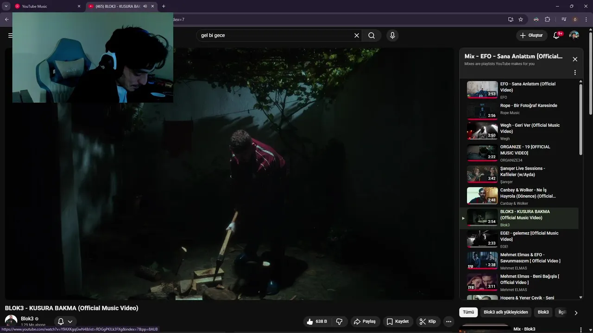This screenshot has width=593, height=333.
Task: Open the browser extensions puzzle icon
Action: point(547,19)
